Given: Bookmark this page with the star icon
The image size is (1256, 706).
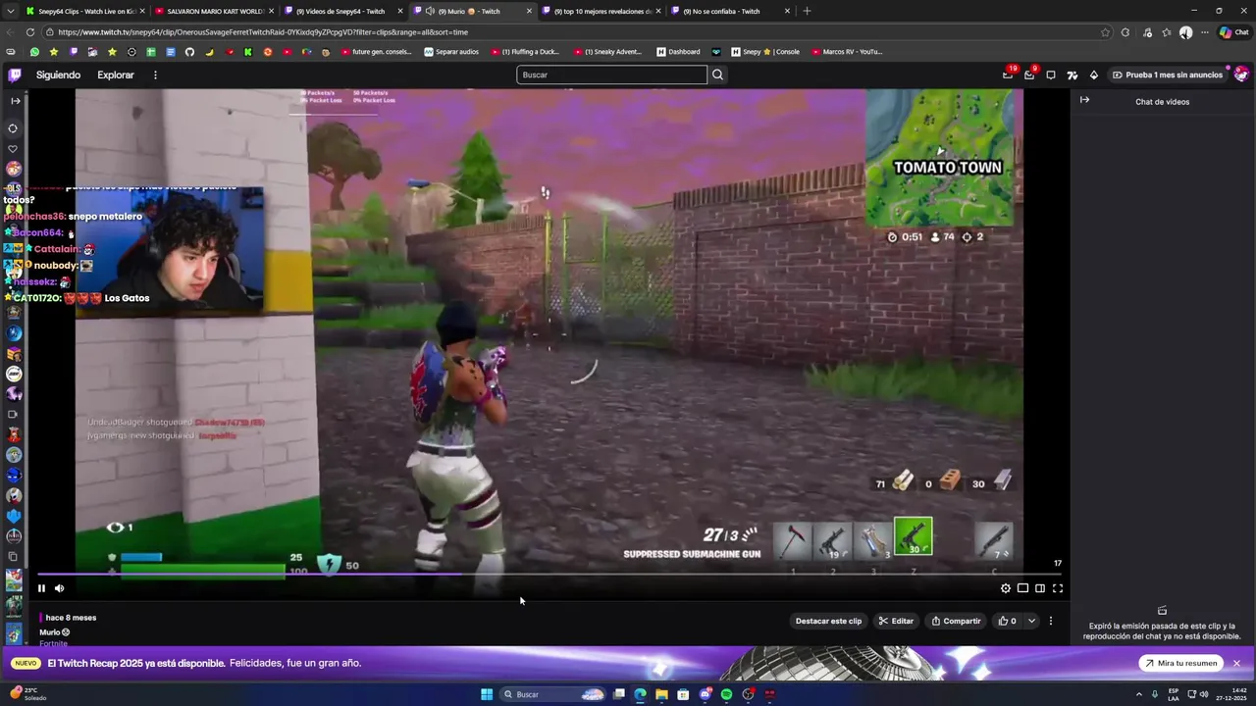Looking at the screenshot, I should (x=1106, y=32).
